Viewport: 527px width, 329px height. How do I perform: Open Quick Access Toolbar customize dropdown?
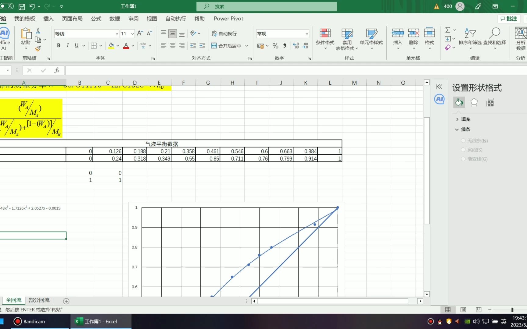[62, 6]
